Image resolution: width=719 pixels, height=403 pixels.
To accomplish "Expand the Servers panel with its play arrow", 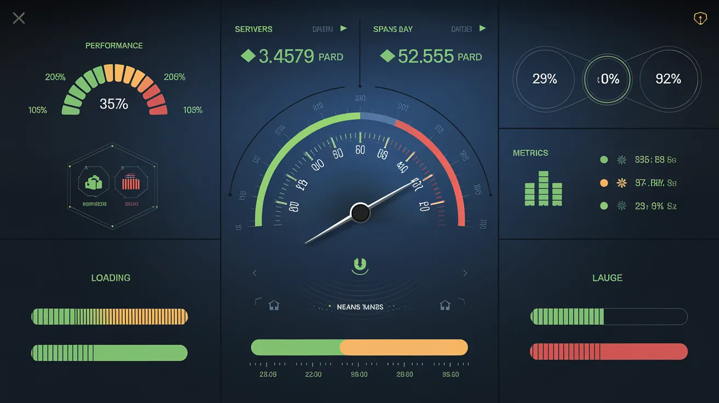I will coord(344,28).
